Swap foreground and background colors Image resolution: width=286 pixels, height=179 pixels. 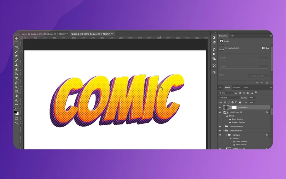[18, 109]
